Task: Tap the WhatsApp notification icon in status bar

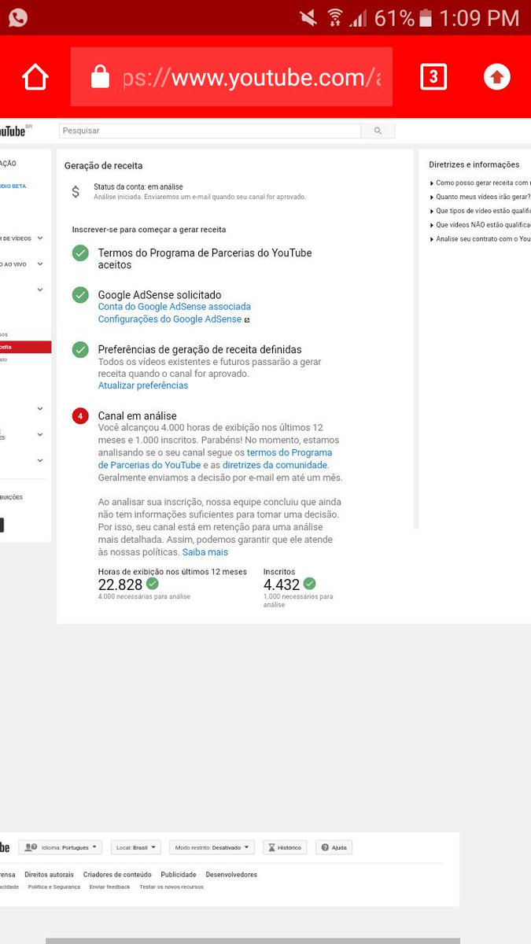Action: point(17,17)
